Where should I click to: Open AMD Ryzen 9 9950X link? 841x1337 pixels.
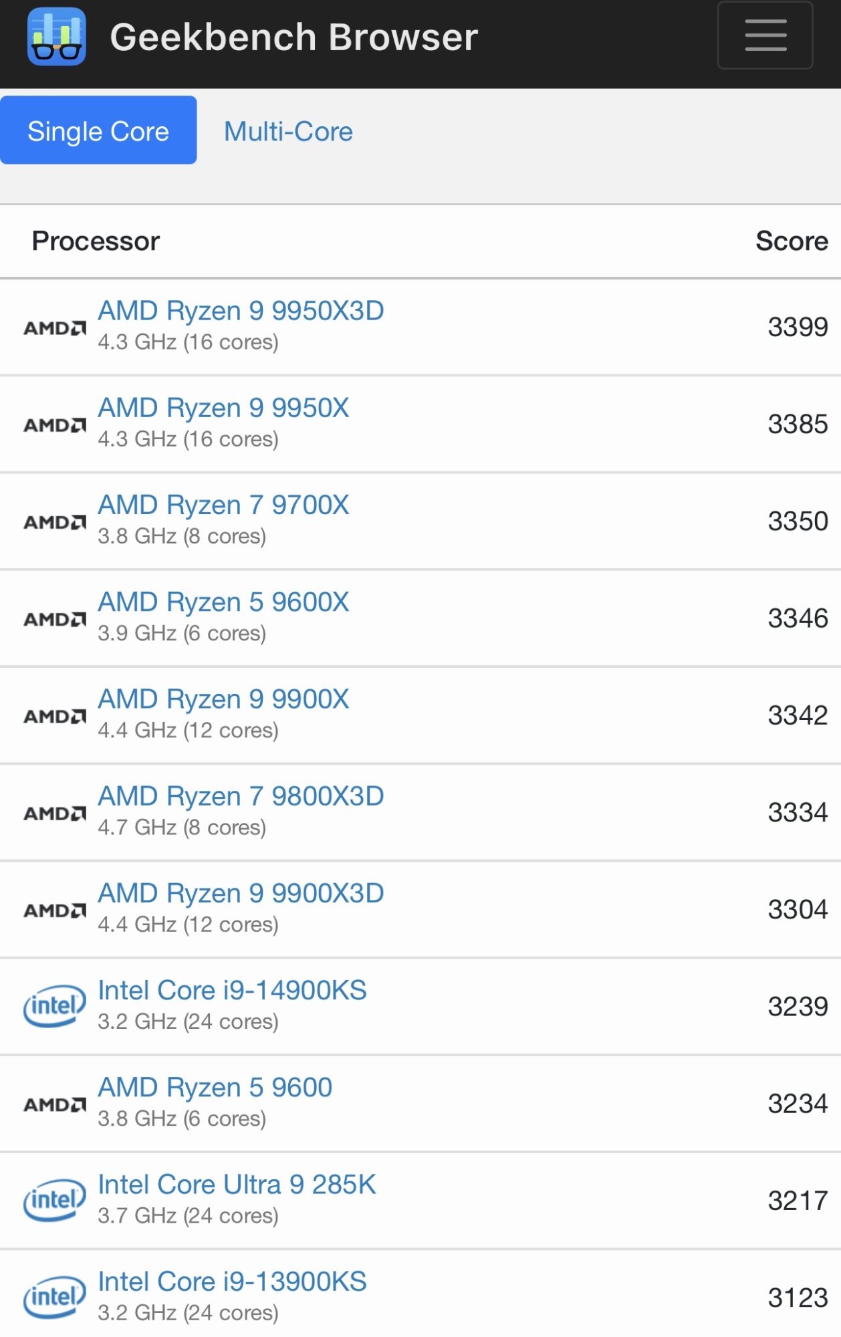point(223,408)
